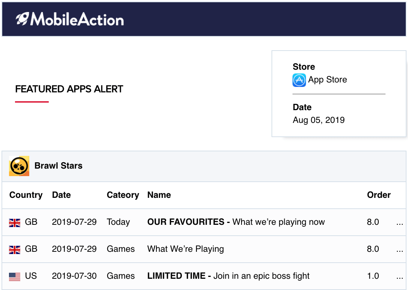
Task: Select 2019-07-29 date in the What We're Playing row
Action: tap(74, 249)
